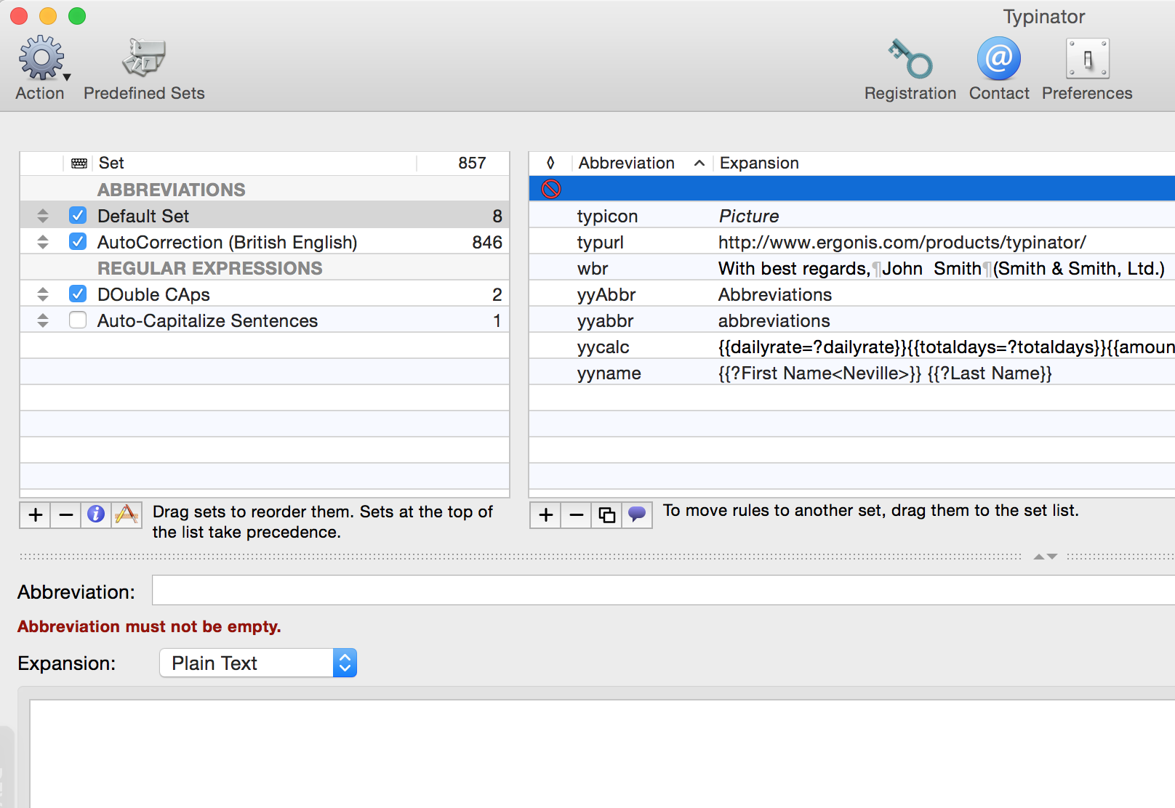
Task: Click the 857 total count header
Action: [x=472, y=163]
